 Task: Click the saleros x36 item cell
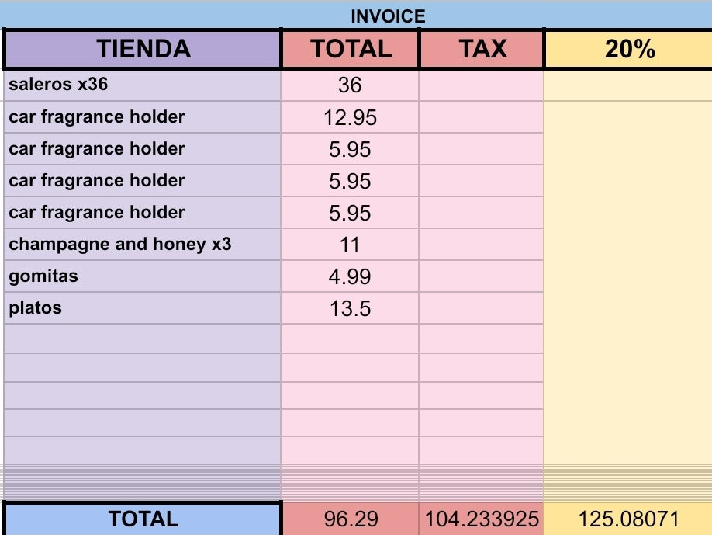143,85
